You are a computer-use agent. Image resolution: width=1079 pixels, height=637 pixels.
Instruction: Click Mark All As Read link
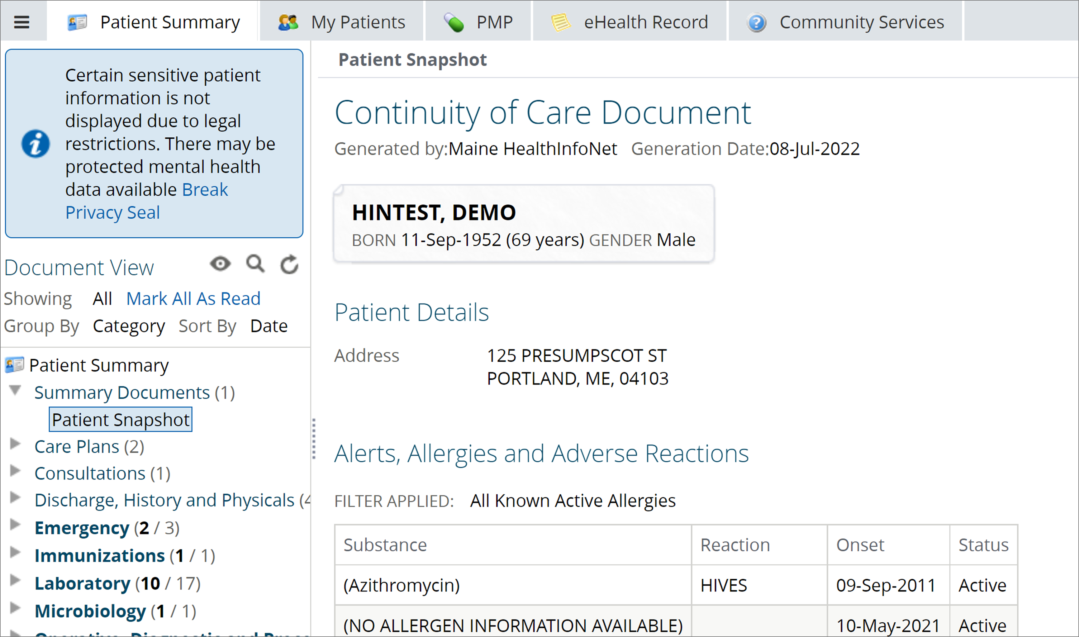[x=193, y=299]
